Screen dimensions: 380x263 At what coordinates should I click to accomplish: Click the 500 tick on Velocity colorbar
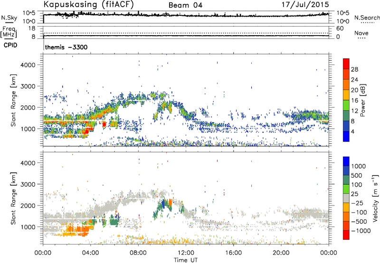pos(357,176)
